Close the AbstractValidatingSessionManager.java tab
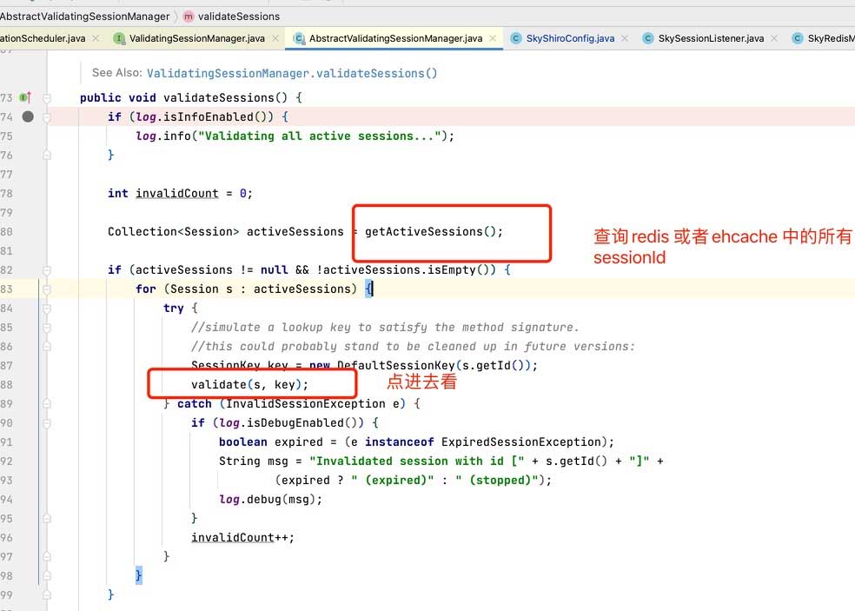Image resolution: width=855 pixels, height=611 pixels. click(x=493, y=38)
